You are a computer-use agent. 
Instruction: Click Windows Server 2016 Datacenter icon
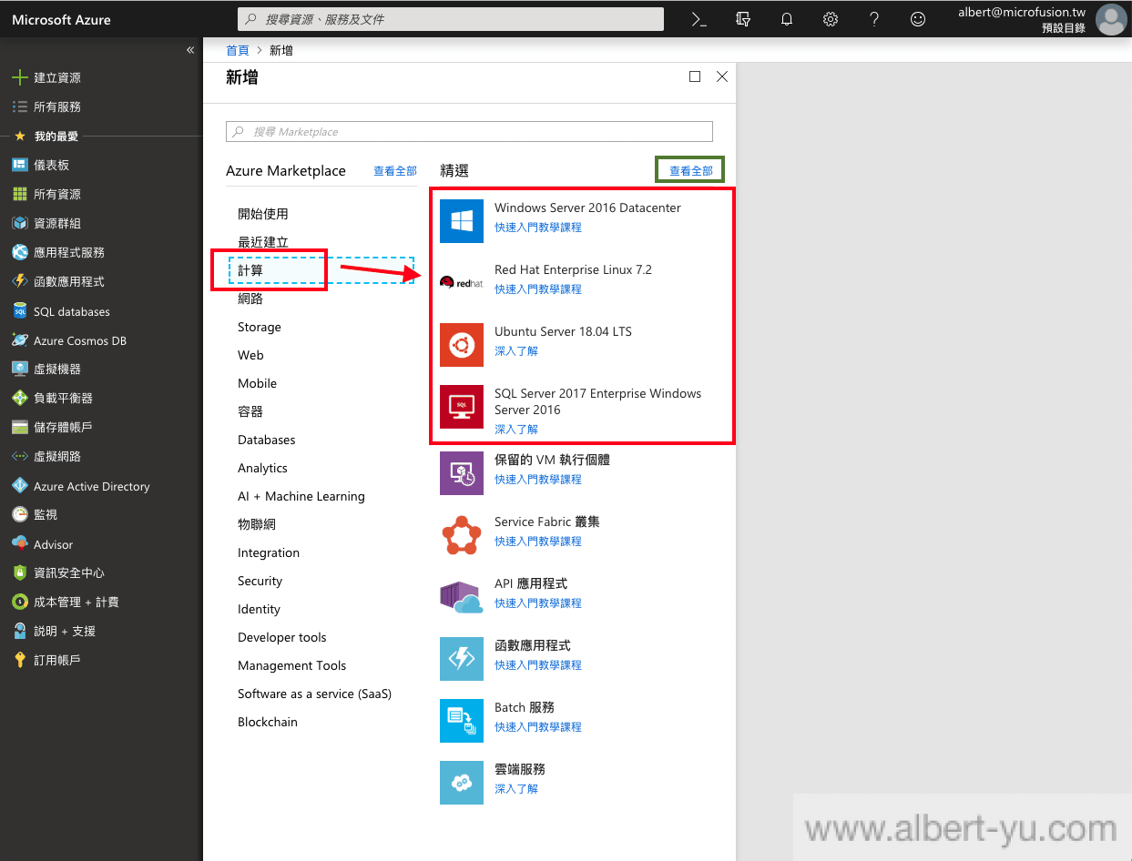[462, 221]
